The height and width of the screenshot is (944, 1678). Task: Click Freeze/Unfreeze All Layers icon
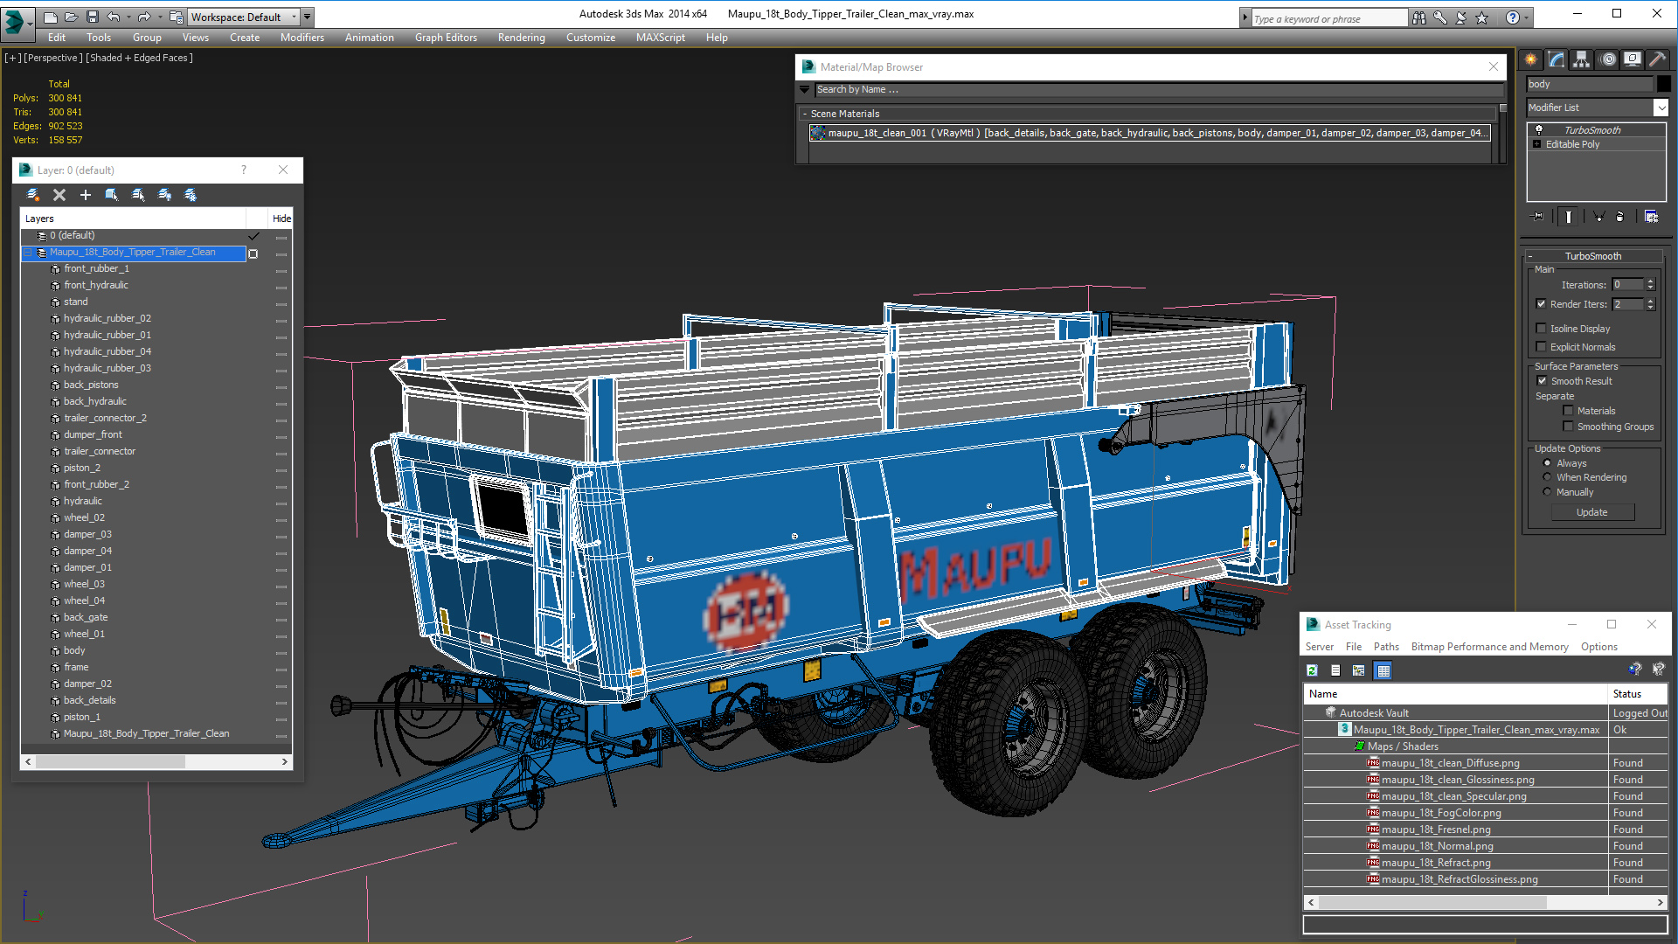pos(191,195)
